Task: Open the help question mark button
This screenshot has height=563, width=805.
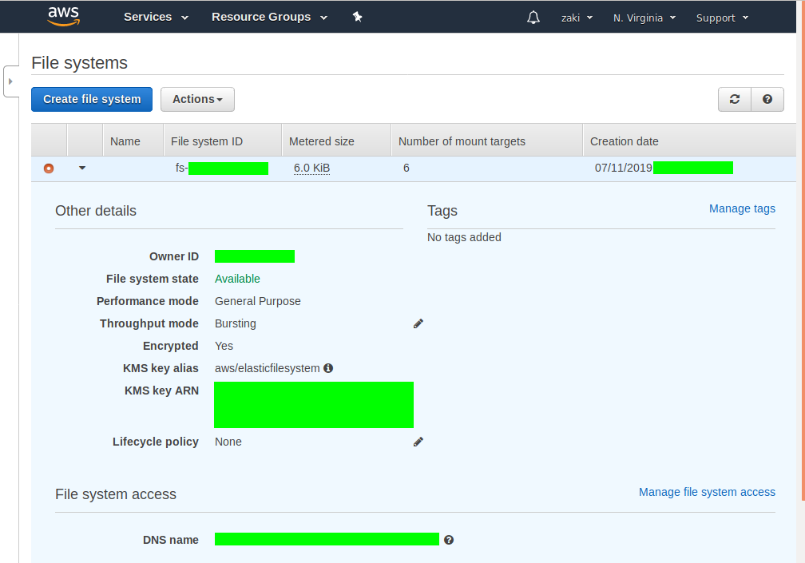Action: [767, 99]
